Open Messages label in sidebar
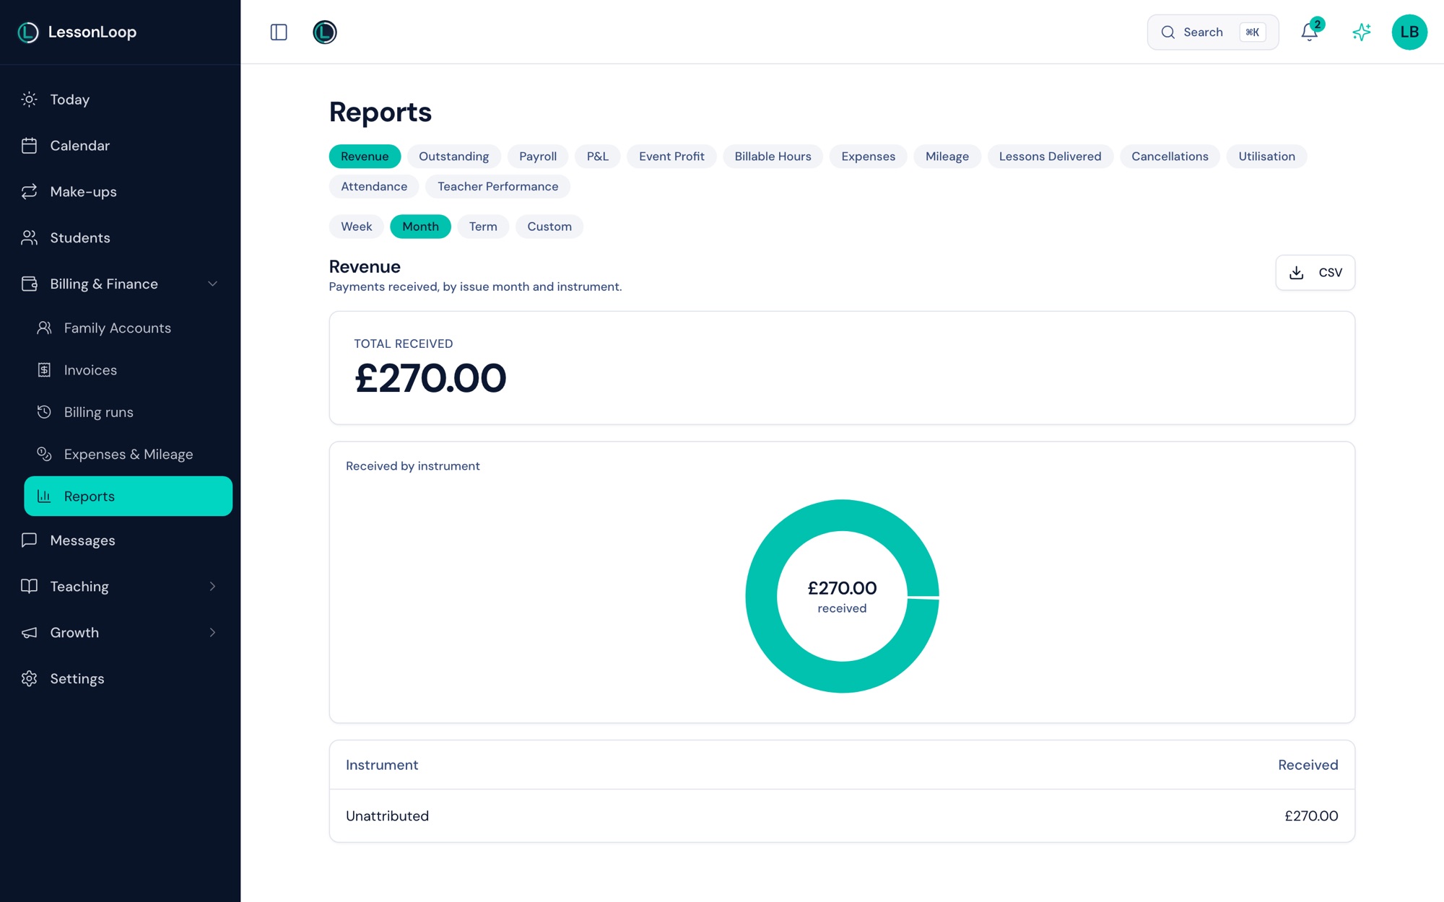Image resolution: width=1444 pixels, height=902 pixels. pos(82,540)
